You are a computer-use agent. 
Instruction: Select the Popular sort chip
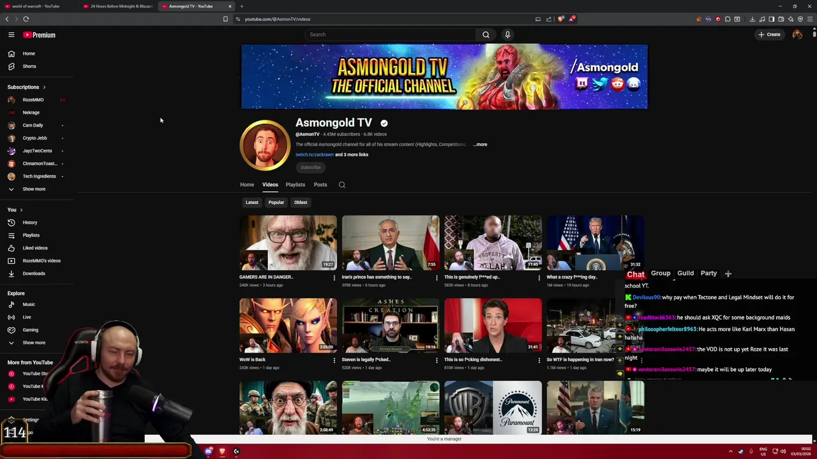[276, 203]
